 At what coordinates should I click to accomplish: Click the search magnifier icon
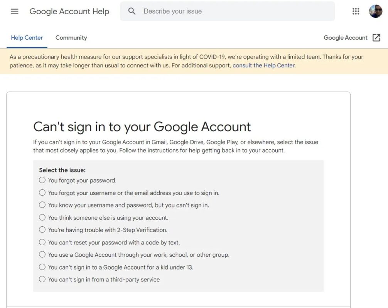click(132, 11)
